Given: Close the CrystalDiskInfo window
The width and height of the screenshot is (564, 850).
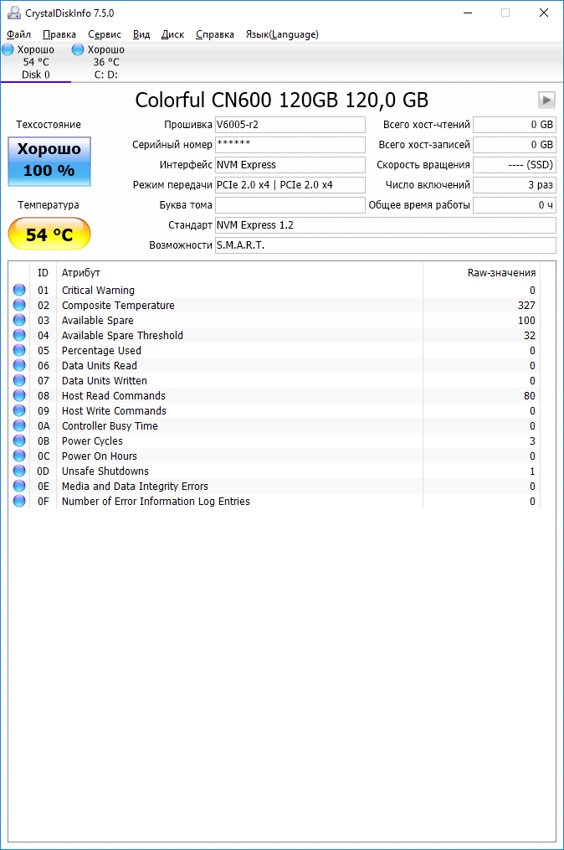Looking at the screenshot, I should coord(543,13).
